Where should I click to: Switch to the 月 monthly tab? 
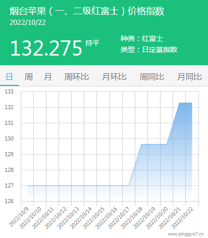[x=48, y=77]
